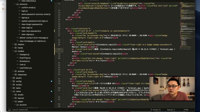The height and width of the screenshot is (112, 200).
Task: Open send-password-recovery-email.js file
Action: [x=36, y=14]
